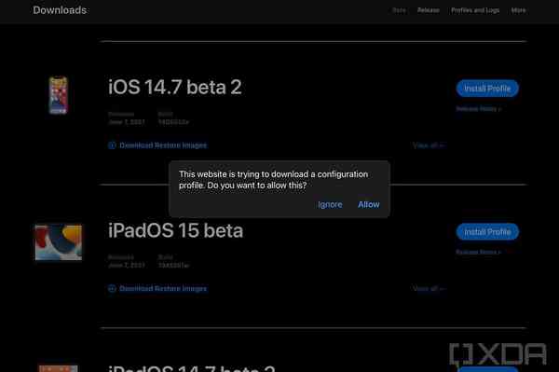Open the Profiles and Logs tab
The width and height of the screenshot is (559, 372).
[475, 10]
